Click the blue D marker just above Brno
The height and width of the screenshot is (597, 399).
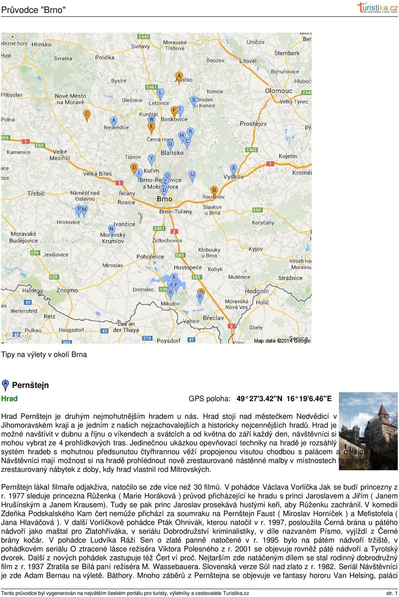[164, 190]
